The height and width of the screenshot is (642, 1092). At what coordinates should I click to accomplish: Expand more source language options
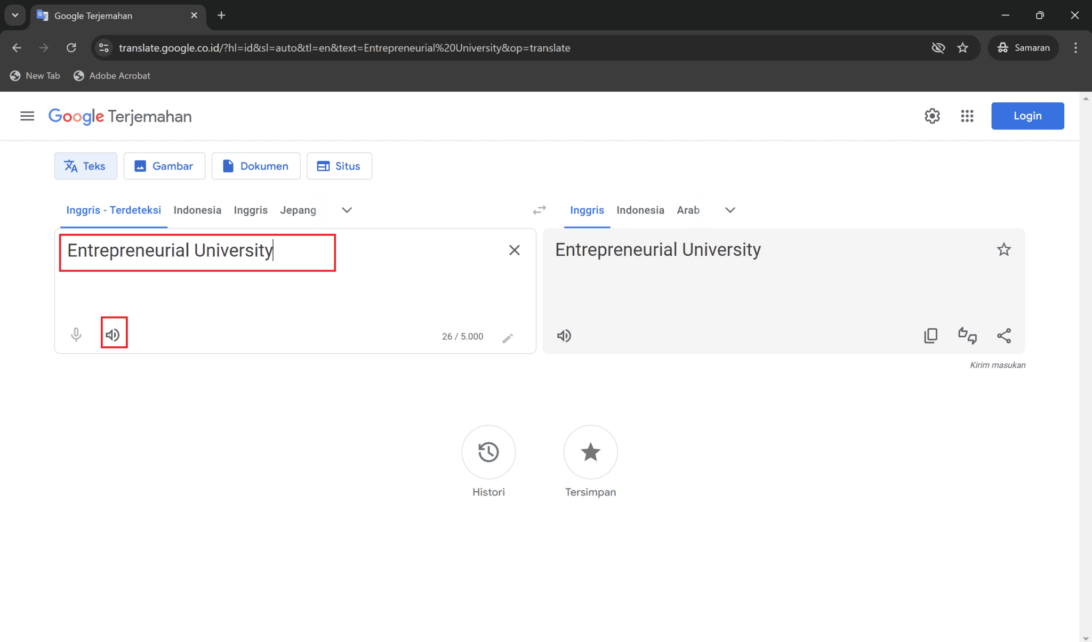[x=346, y=210]
